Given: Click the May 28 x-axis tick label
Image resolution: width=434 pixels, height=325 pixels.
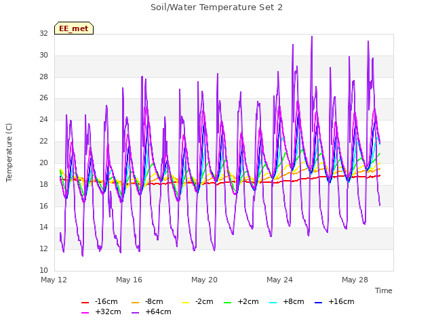Looking at the screenshot, I should pos(355,280).
